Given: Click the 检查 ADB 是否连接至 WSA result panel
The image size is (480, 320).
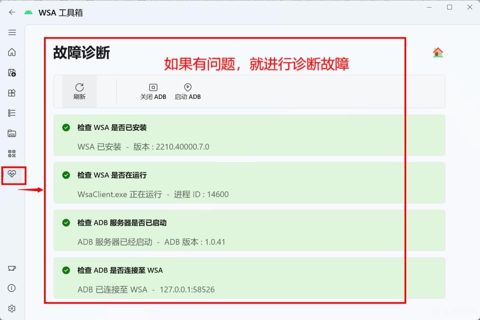Looking at the screenshot, I should tap(249, 278).
